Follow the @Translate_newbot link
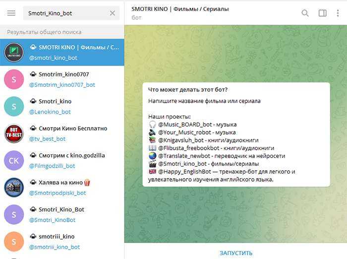 pos(184,156)
